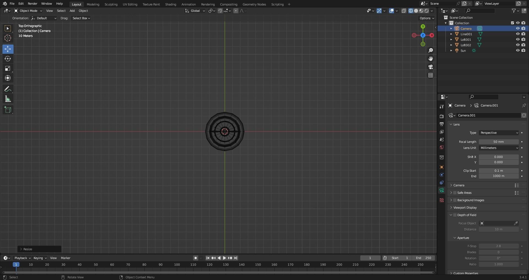This screenshot has width=529, height=280.
Task: Select the Select Box tool icon
Action: pos(8,28)
